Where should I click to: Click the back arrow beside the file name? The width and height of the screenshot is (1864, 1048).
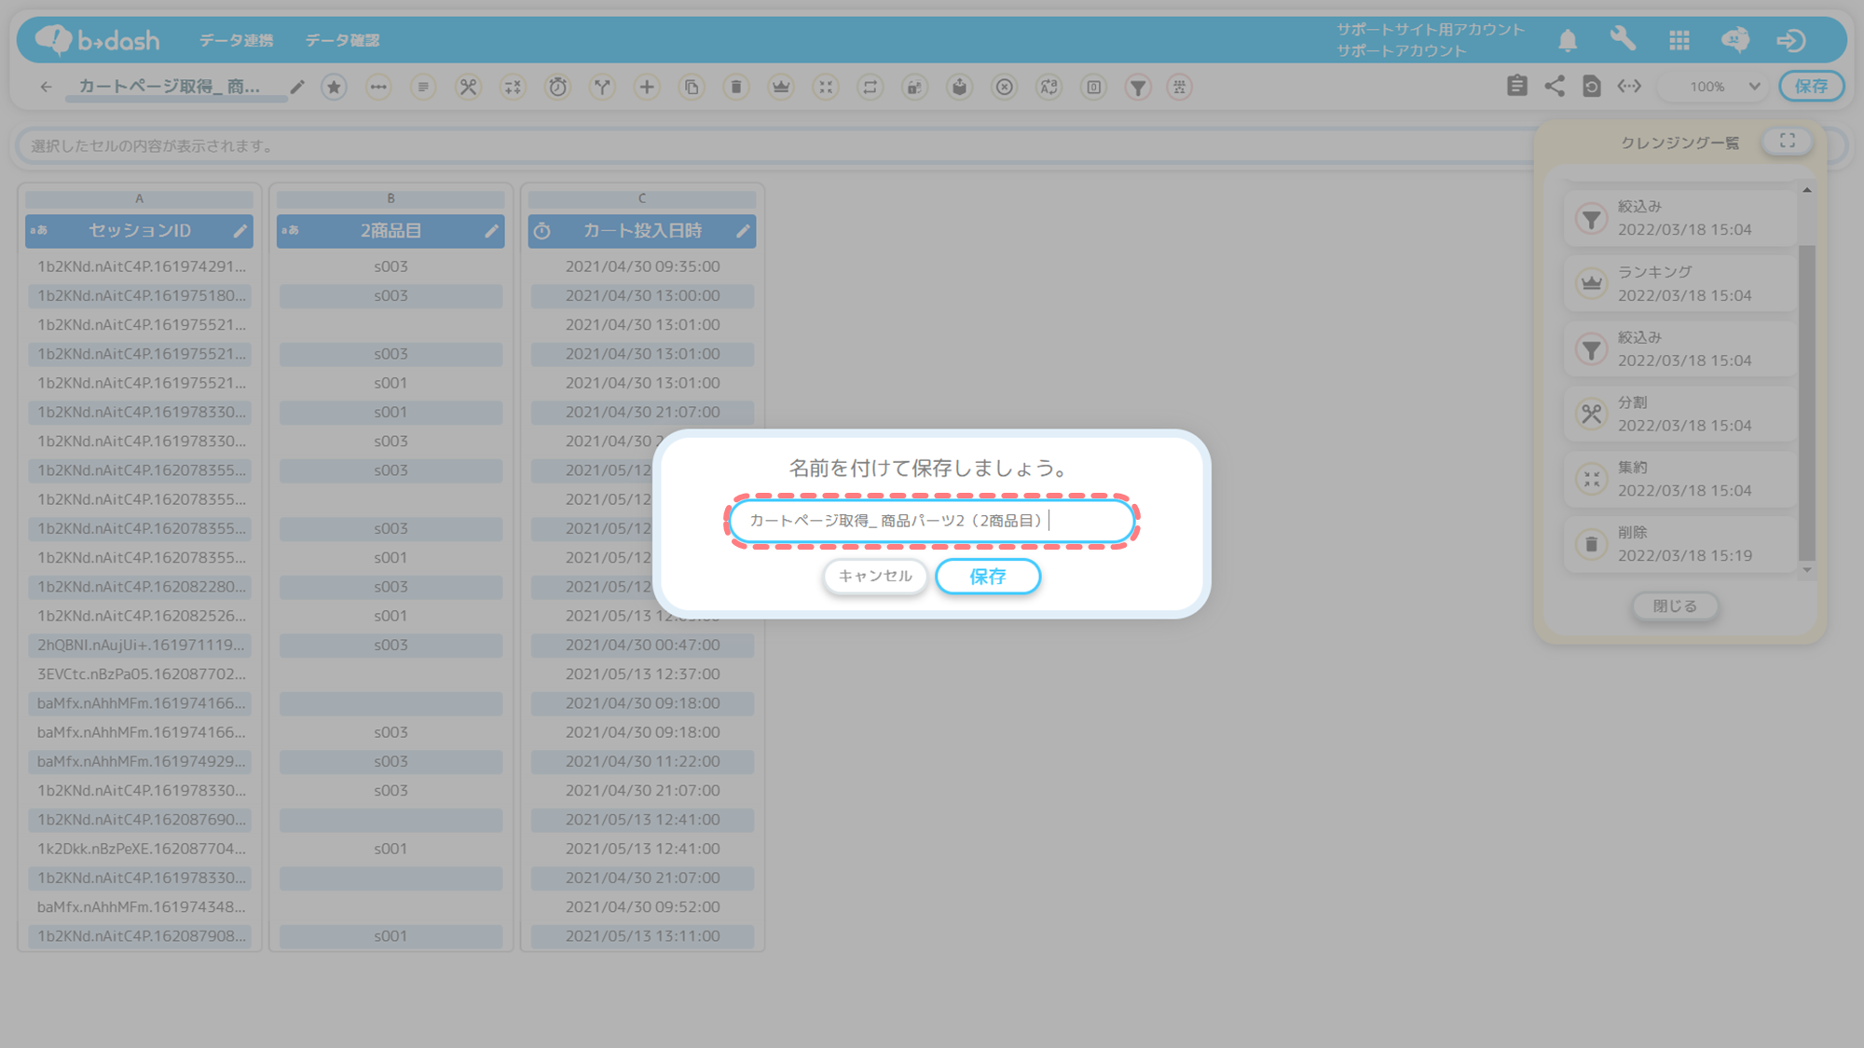46,87
